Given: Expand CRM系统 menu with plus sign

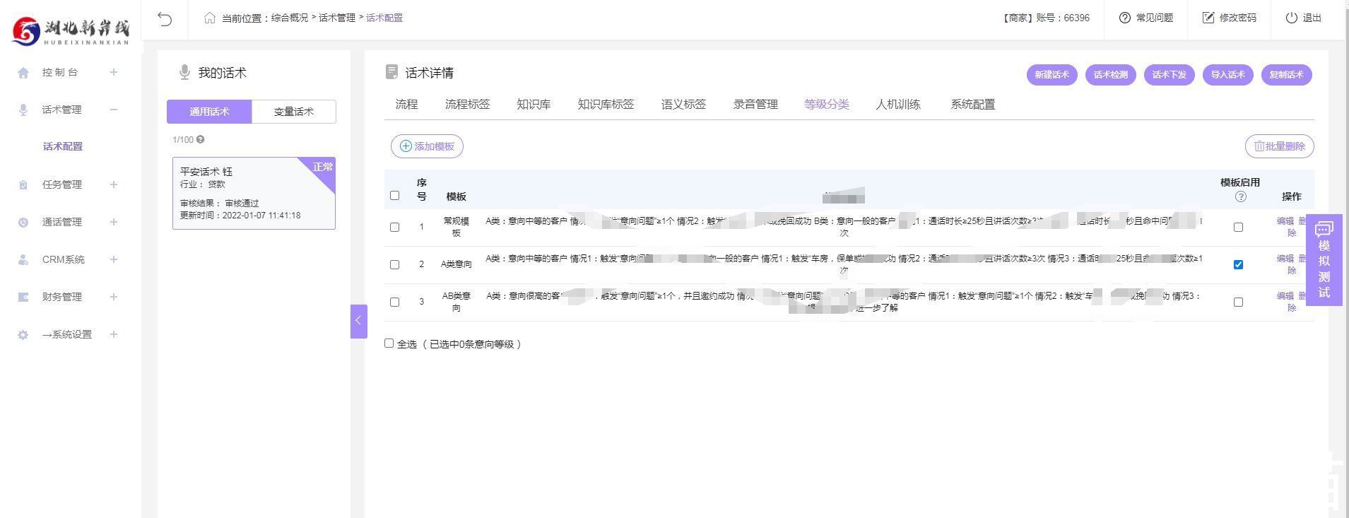Looking at the screenshot, I should pyautogui.click(x=113, y=259).
